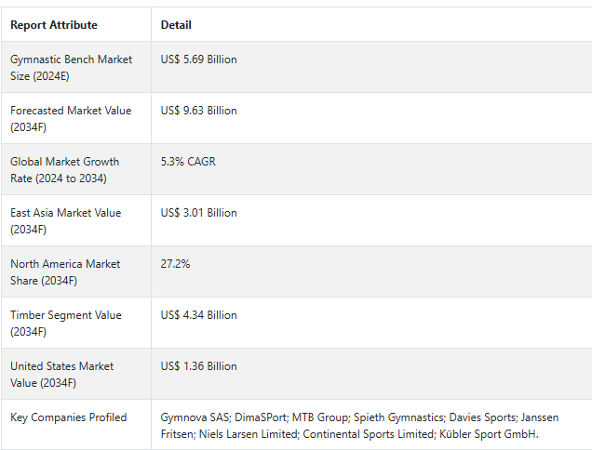The height and width of the screenshot is (450, 592).
Task: Select the Key Companies Profiled cell
Action: pos(69,417)
